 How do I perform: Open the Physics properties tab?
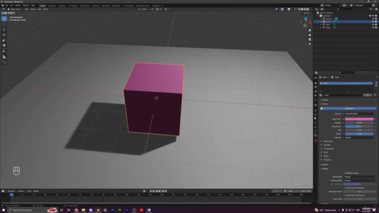(x=316, y=122)
